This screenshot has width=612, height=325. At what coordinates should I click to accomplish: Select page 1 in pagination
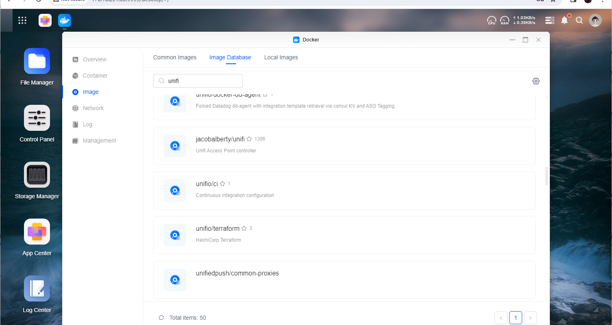(516, 318)
